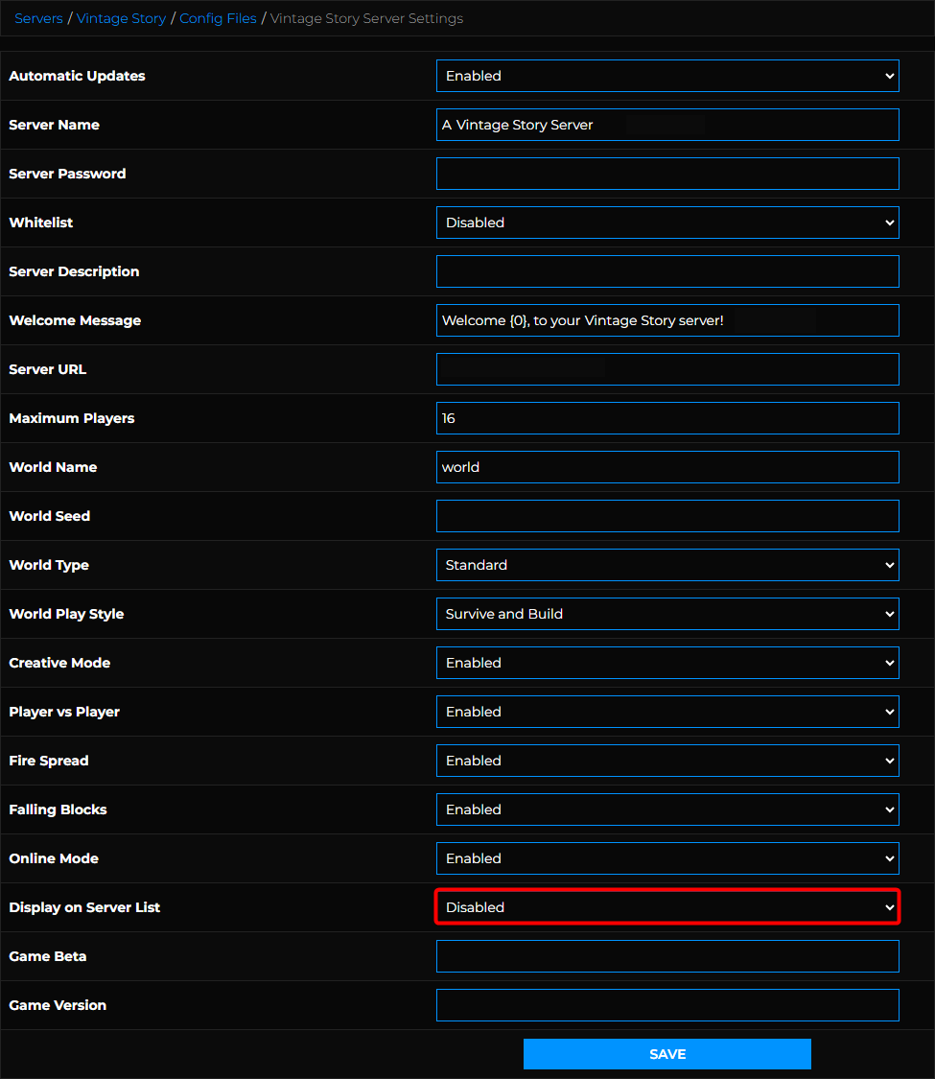Select the Welcome Message input

[x=666, y=320]
